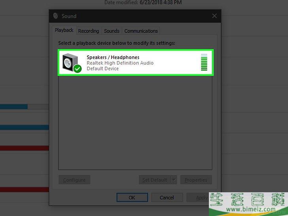This screenshot has width=288, height=216.
Task: Open speaker Properties
Action: (x=196, y=180)
